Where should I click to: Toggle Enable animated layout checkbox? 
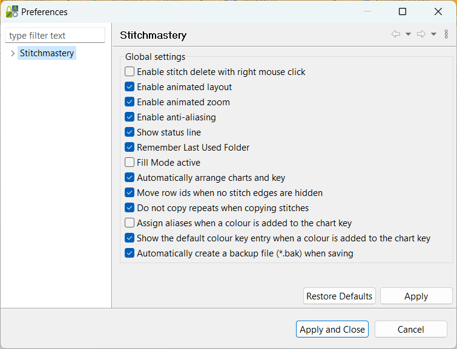point(130,87)
